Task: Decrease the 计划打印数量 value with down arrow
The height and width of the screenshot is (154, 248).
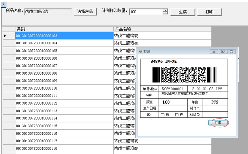Action: [165, 13]
